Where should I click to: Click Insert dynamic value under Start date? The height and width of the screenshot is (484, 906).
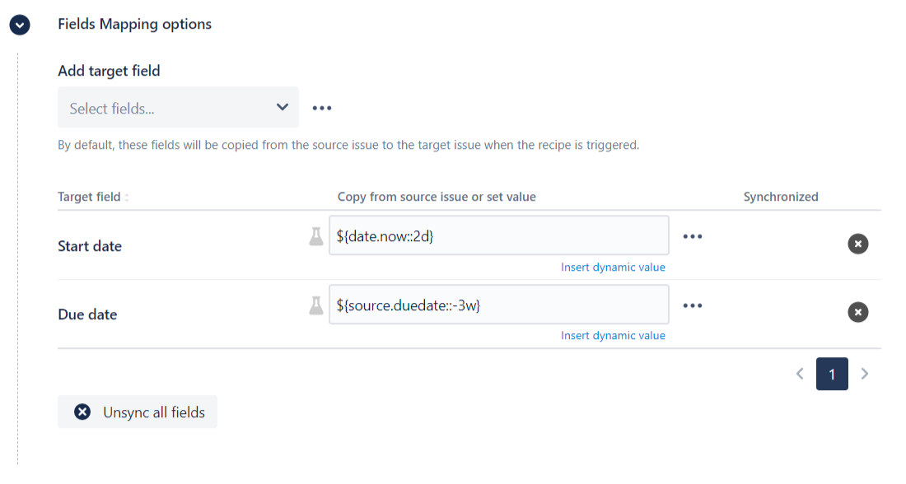[613, 268]
